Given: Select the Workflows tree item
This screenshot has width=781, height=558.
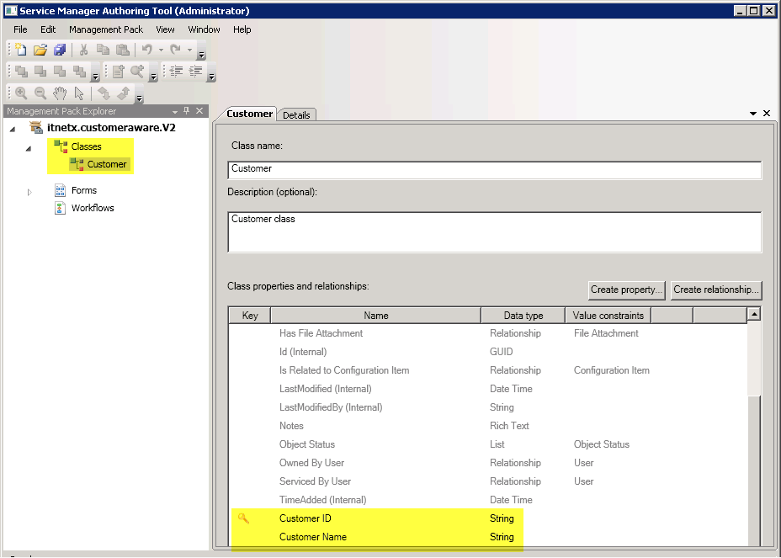Looking at the screenshot, I should tap(93, 208).
